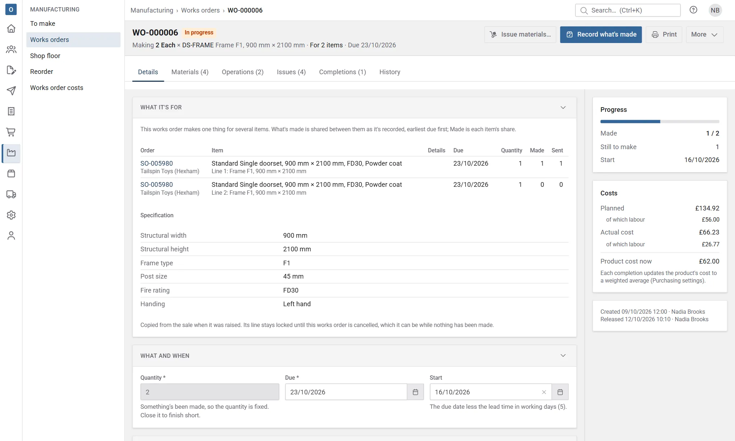
Task: Open To make in Manufacturing menu
Action: point(73,24)
